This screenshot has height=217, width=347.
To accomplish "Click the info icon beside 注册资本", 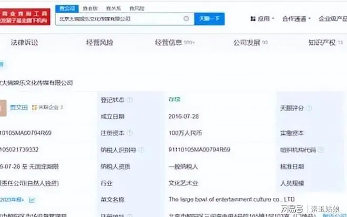I will 130,133.
